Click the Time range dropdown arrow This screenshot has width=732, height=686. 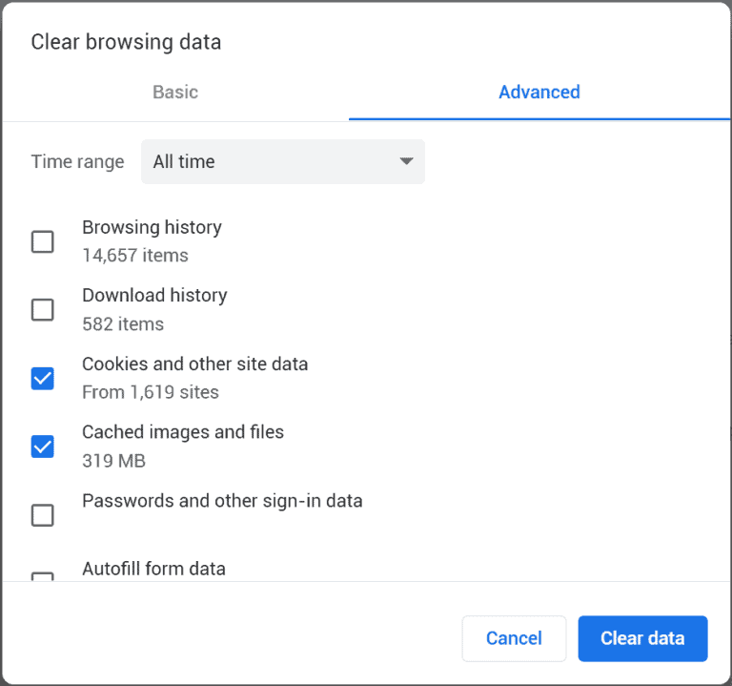click(406, 161)
